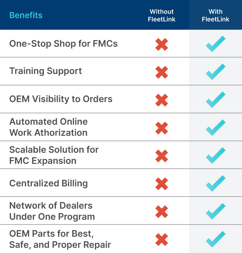Click the red X for OEM Visibility to Orders
This screenshot has width=242, height=253.
click(161, 100)
